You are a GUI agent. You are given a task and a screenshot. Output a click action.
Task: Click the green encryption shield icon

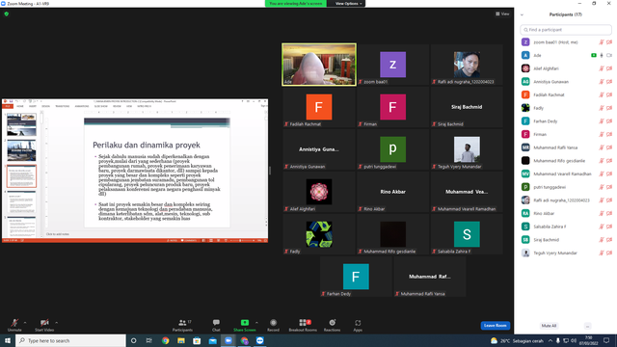(x=7, y=13)
